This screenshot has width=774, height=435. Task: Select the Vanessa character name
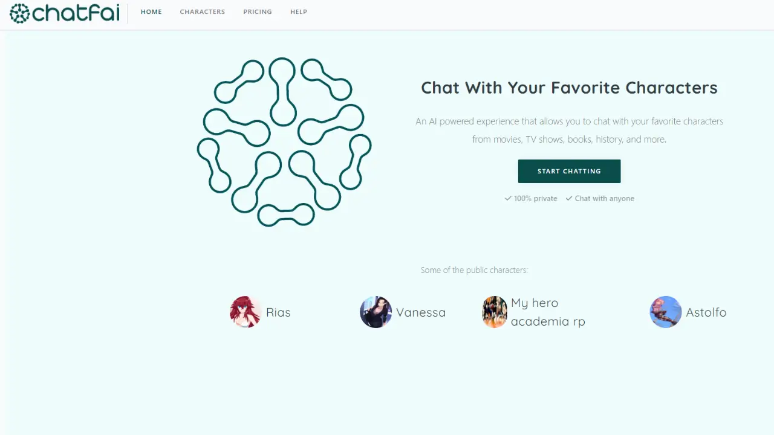421,312
